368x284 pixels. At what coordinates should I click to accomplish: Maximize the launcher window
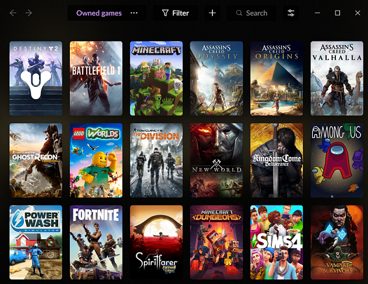pos(338,13)
